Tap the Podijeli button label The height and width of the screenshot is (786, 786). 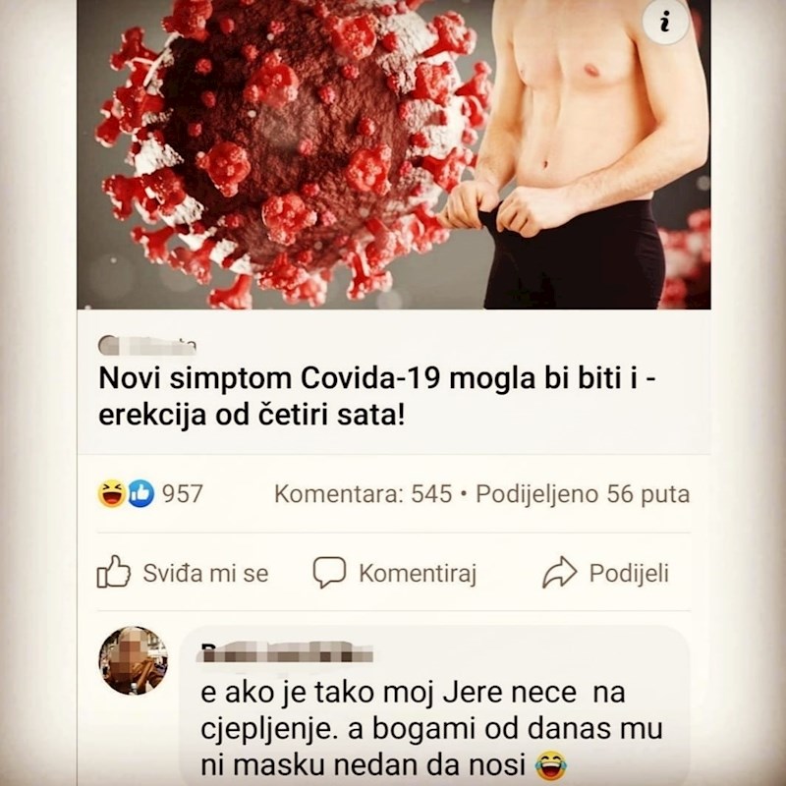coord(629,573)
